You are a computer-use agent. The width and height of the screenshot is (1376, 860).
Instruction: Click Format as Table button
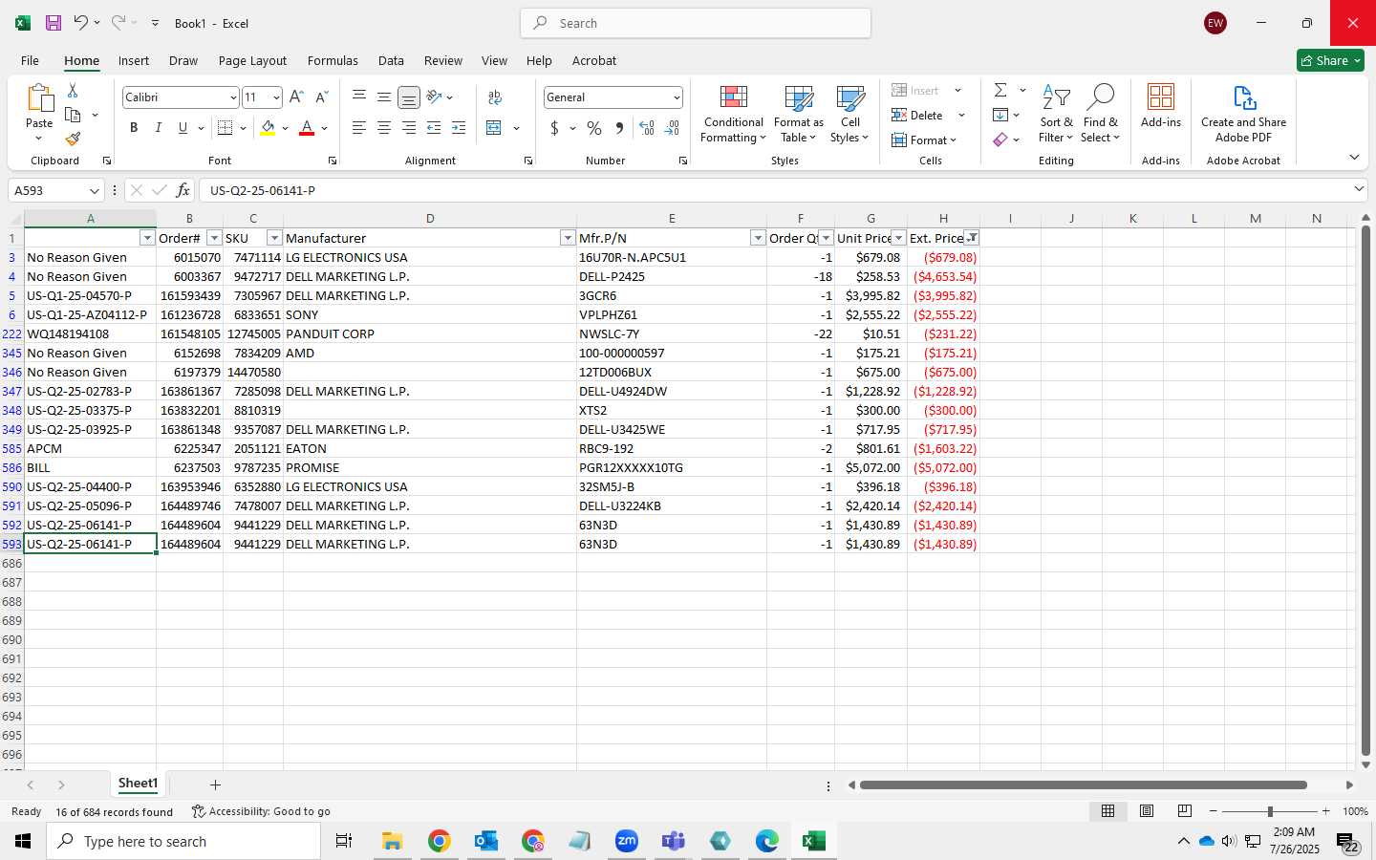click(x=799, y=115)
